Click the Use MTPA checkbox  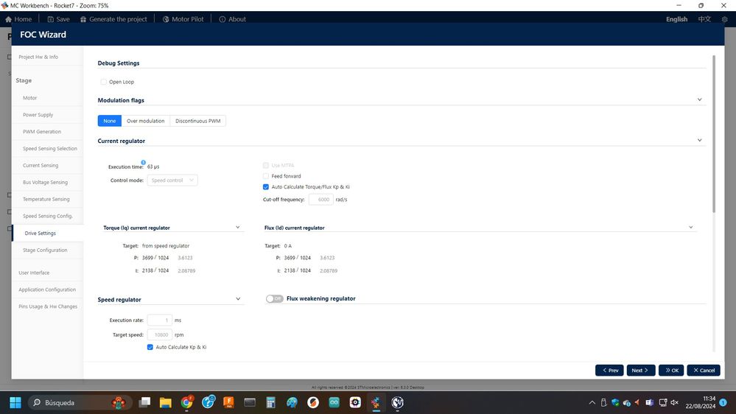(x=266, y=165)
